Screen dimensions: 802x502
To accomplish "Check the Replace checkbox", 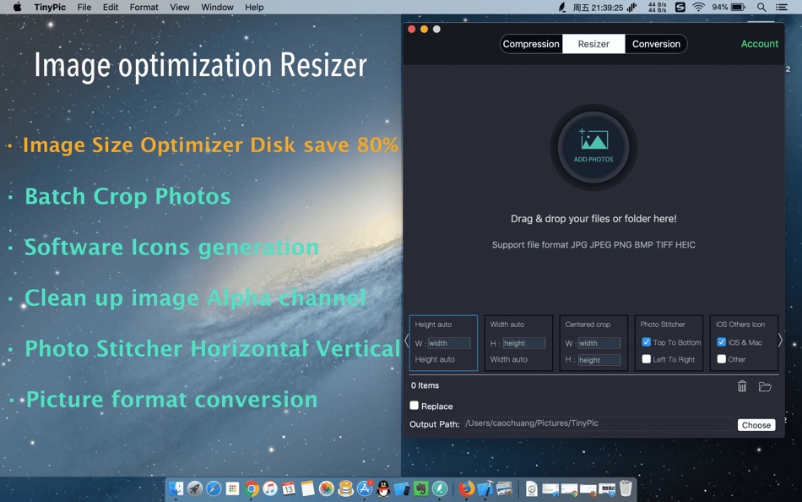I will 415,406.
